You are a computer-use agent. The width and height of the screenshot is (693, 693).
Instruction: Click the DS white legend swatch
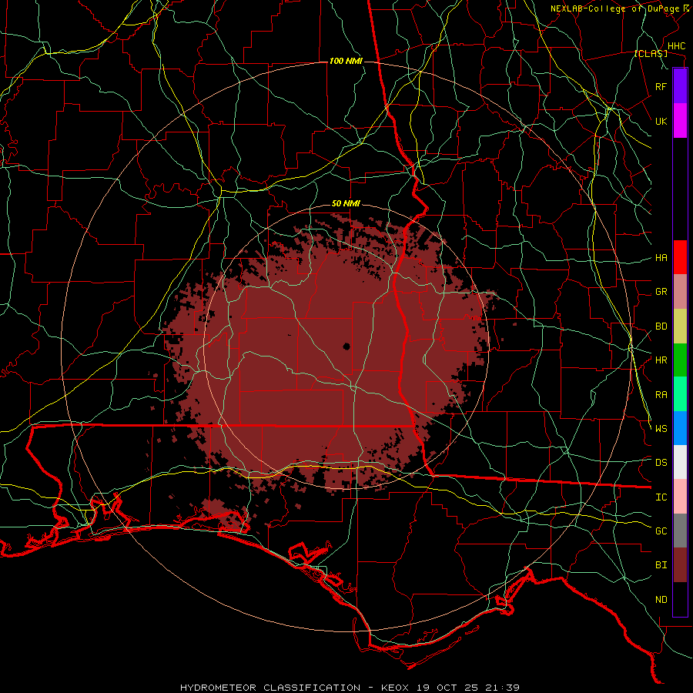coord(680,462)
